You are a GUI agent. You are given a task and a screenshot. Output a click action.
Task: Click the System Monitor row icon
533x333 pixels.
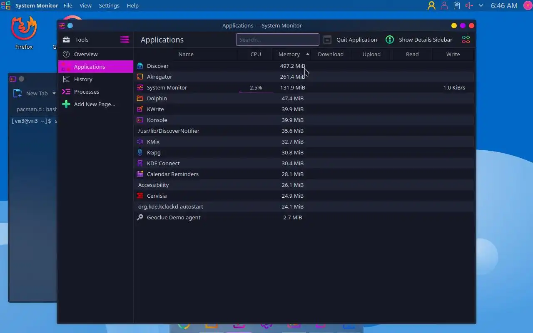140,87
